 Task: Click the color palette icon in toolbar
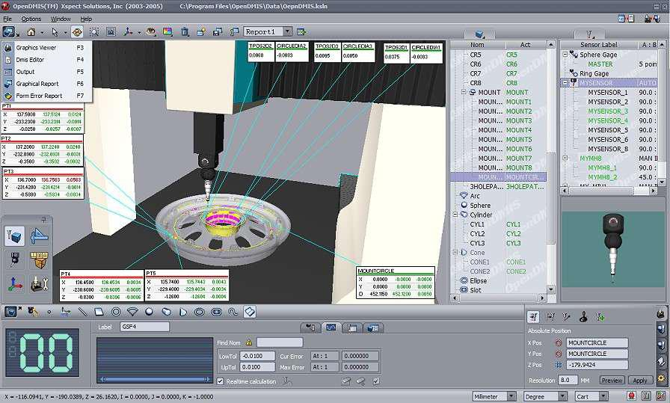tap(167, 32)
